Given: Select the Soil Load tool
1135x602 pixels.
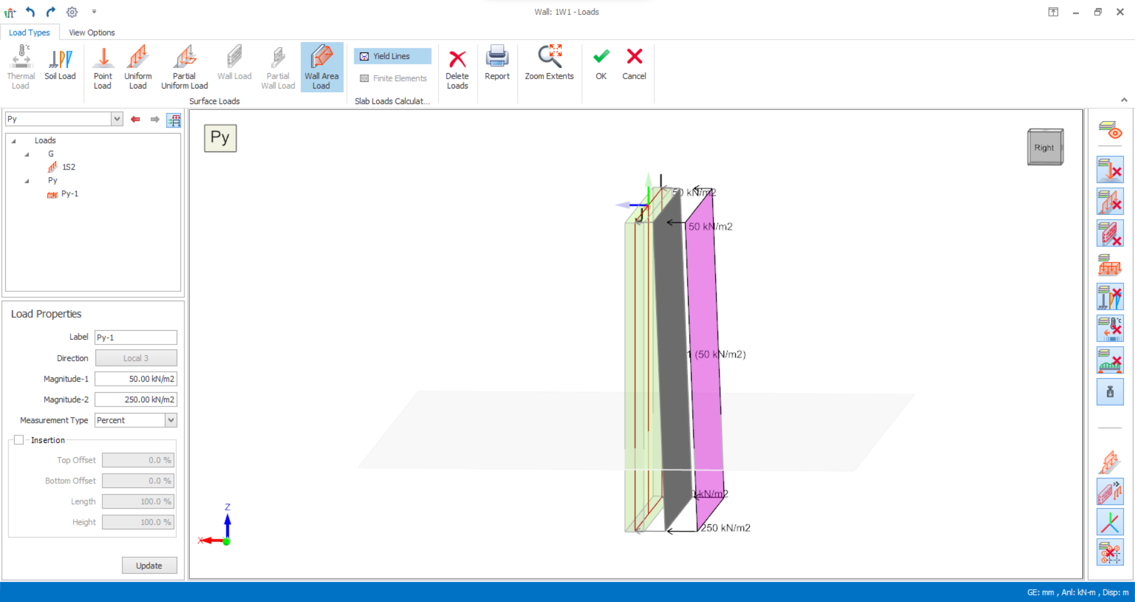Looking at the screenshot, I should [x=60, y=66].
